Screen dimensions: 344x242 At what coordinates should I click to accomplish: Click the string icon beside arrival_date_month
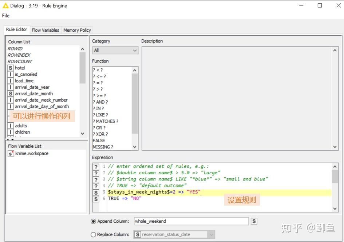(x=10, y=94)
